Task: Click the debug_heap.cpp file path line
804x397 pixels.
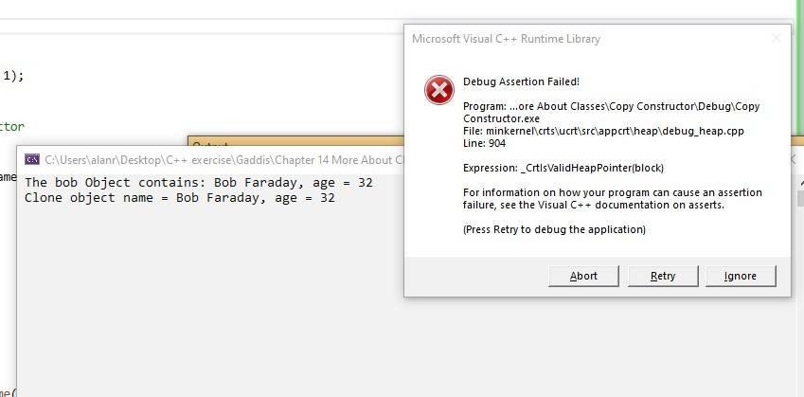Action: [x=603, y=131]
